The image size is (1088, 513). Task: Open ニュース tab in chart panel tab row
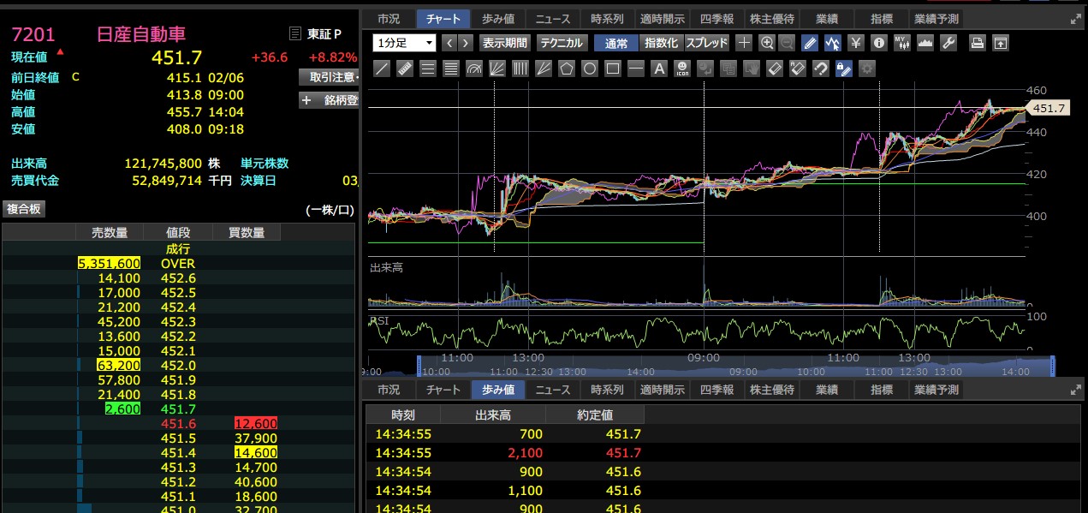click(x=553, y=19)
